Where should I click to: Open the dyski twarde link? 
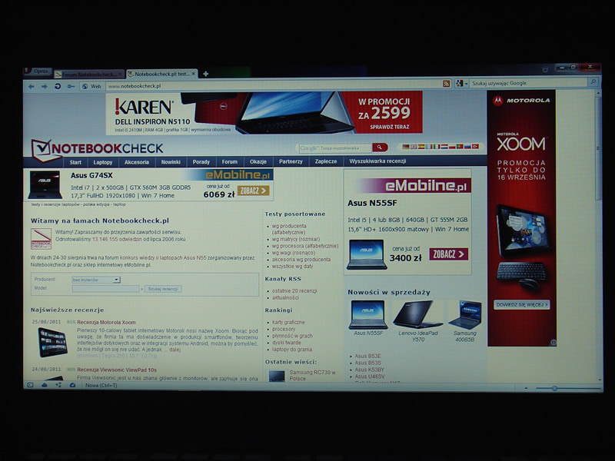click(x=286, y=343)
